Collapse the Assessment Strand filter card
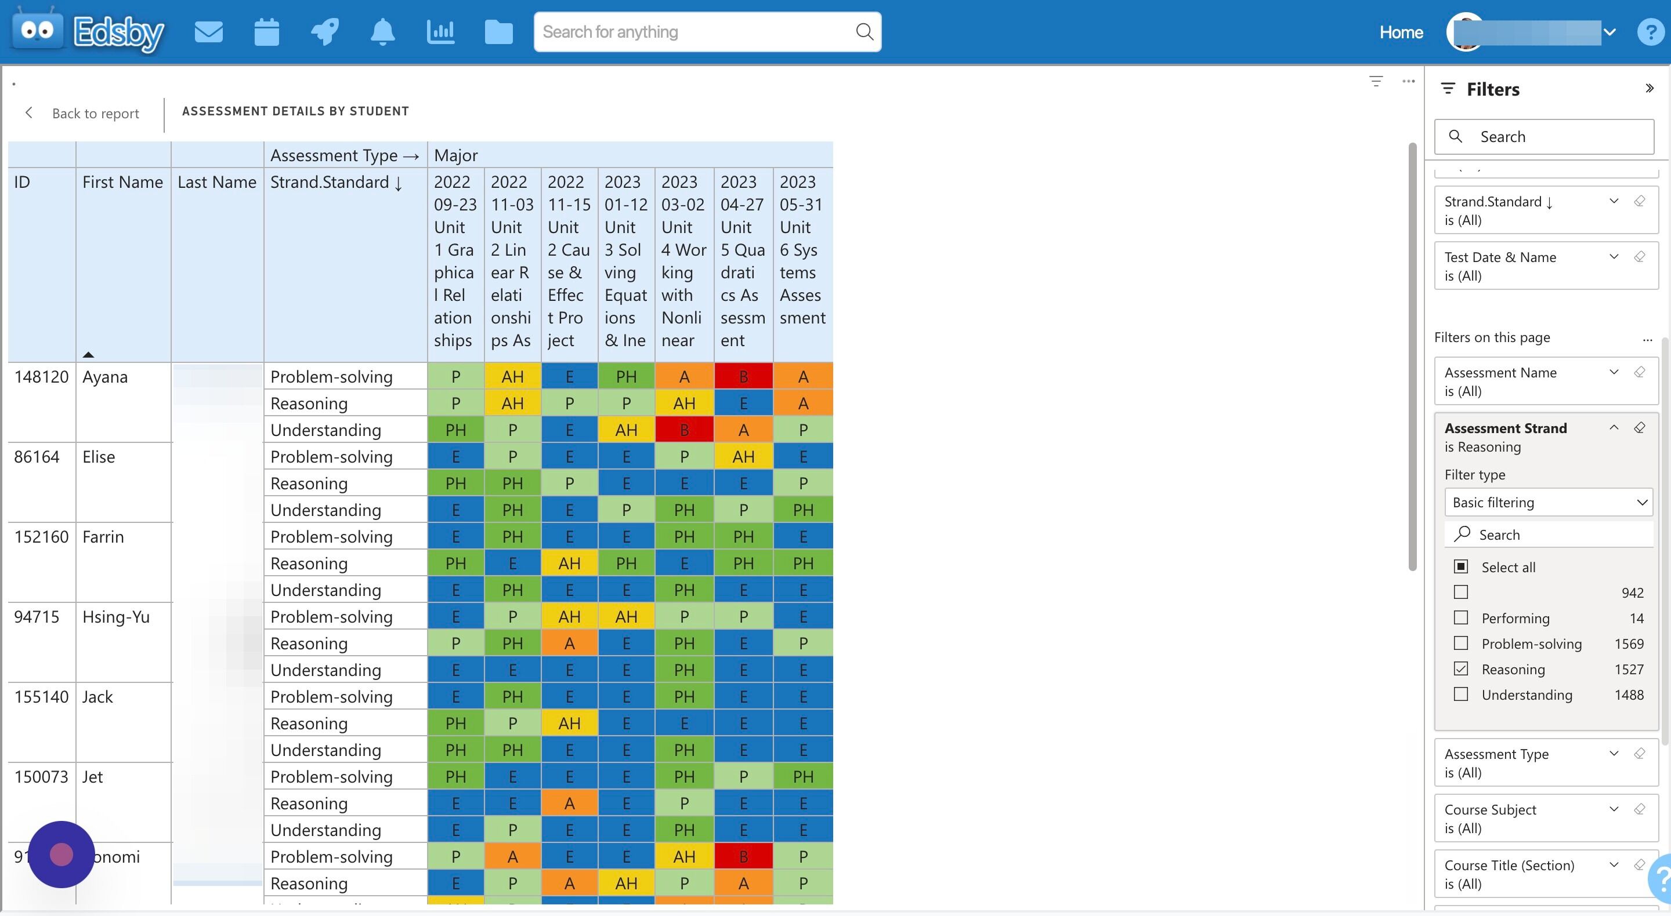The image size is (1671, 916). click(x=1614, y=428)
